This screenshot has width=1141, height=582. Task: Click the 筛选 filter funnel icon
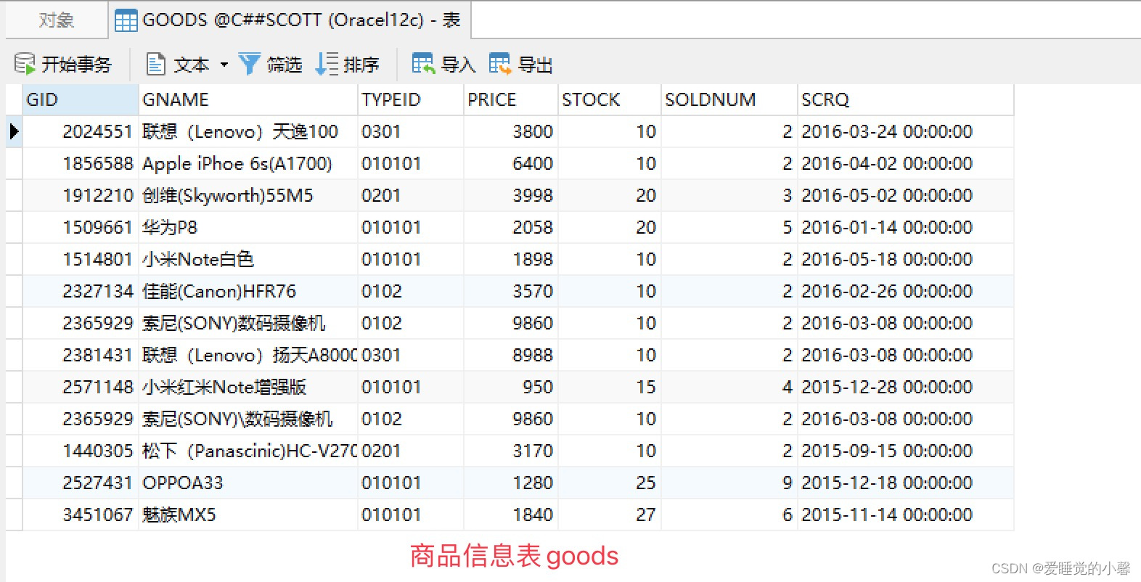pyautogui.click(x=249, y=64)
